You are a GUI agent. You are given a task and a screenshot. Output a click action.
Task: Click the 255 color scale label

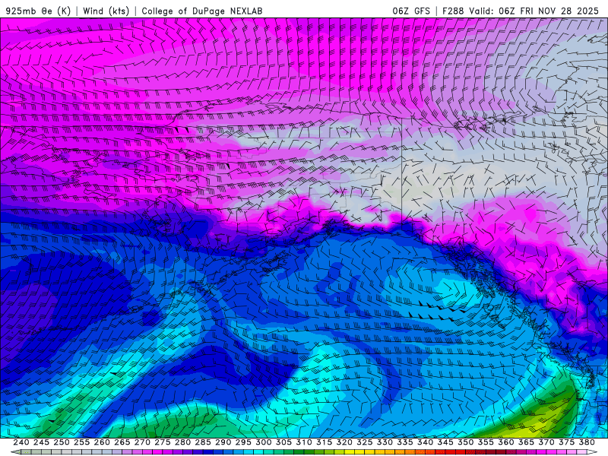[81, 442]
